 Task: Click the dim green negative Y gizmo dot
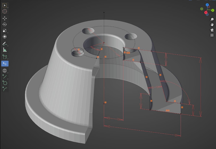pyautogui.click(x=202, y=9)
